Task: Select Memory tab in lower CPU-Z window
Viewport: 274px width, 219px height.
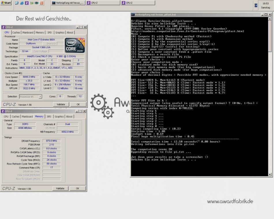Action: [39, 116]
